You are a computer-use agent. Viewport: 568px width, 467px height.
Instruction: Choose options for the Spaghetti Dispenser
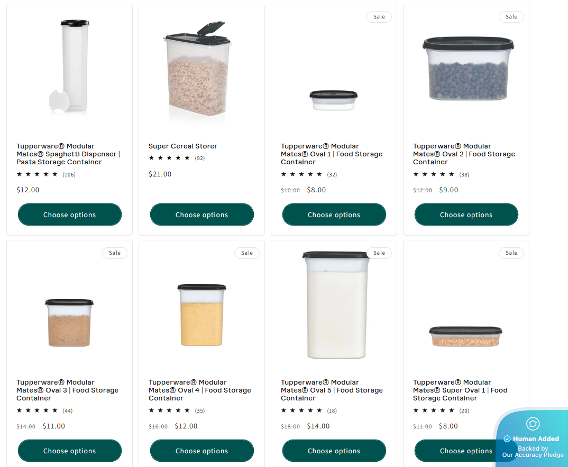coord(69,215)
